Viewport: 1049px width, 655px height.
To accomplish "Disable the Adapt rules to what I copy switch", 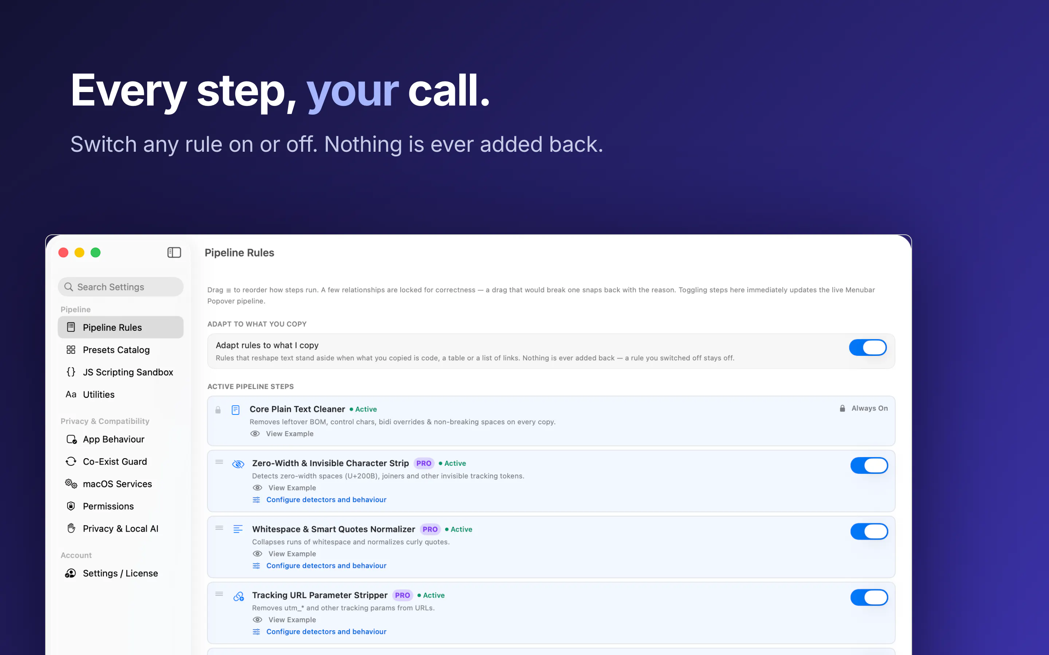I will (x=868, y=348).
